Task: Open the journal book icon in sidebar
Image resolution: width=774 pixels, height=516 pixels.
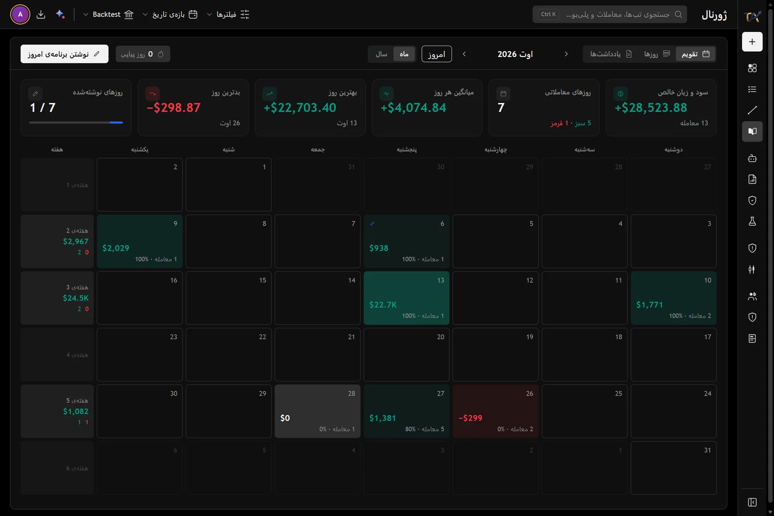Action: 752,132
